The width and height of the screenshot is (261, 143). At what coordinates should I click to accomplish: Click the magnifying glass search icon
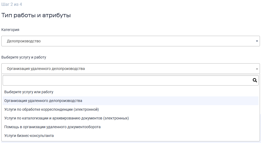click(255, 80)
